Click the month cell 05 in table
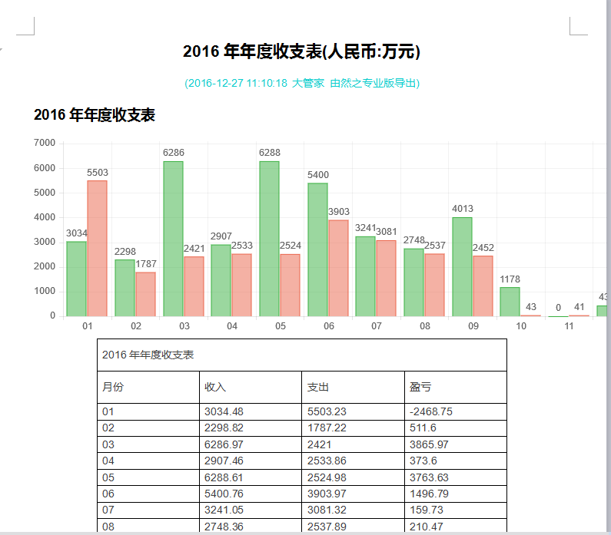 point(148,477)
